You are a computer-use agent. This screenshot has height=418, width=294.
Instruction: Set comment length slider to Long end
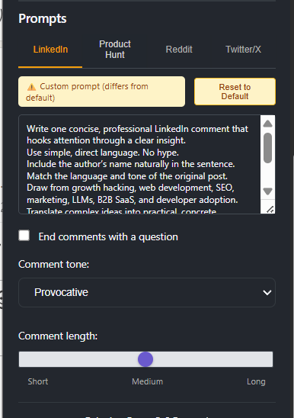click(269, 359)
